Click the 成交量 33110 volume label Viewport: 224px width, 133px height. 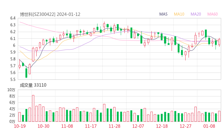(33, 85)
